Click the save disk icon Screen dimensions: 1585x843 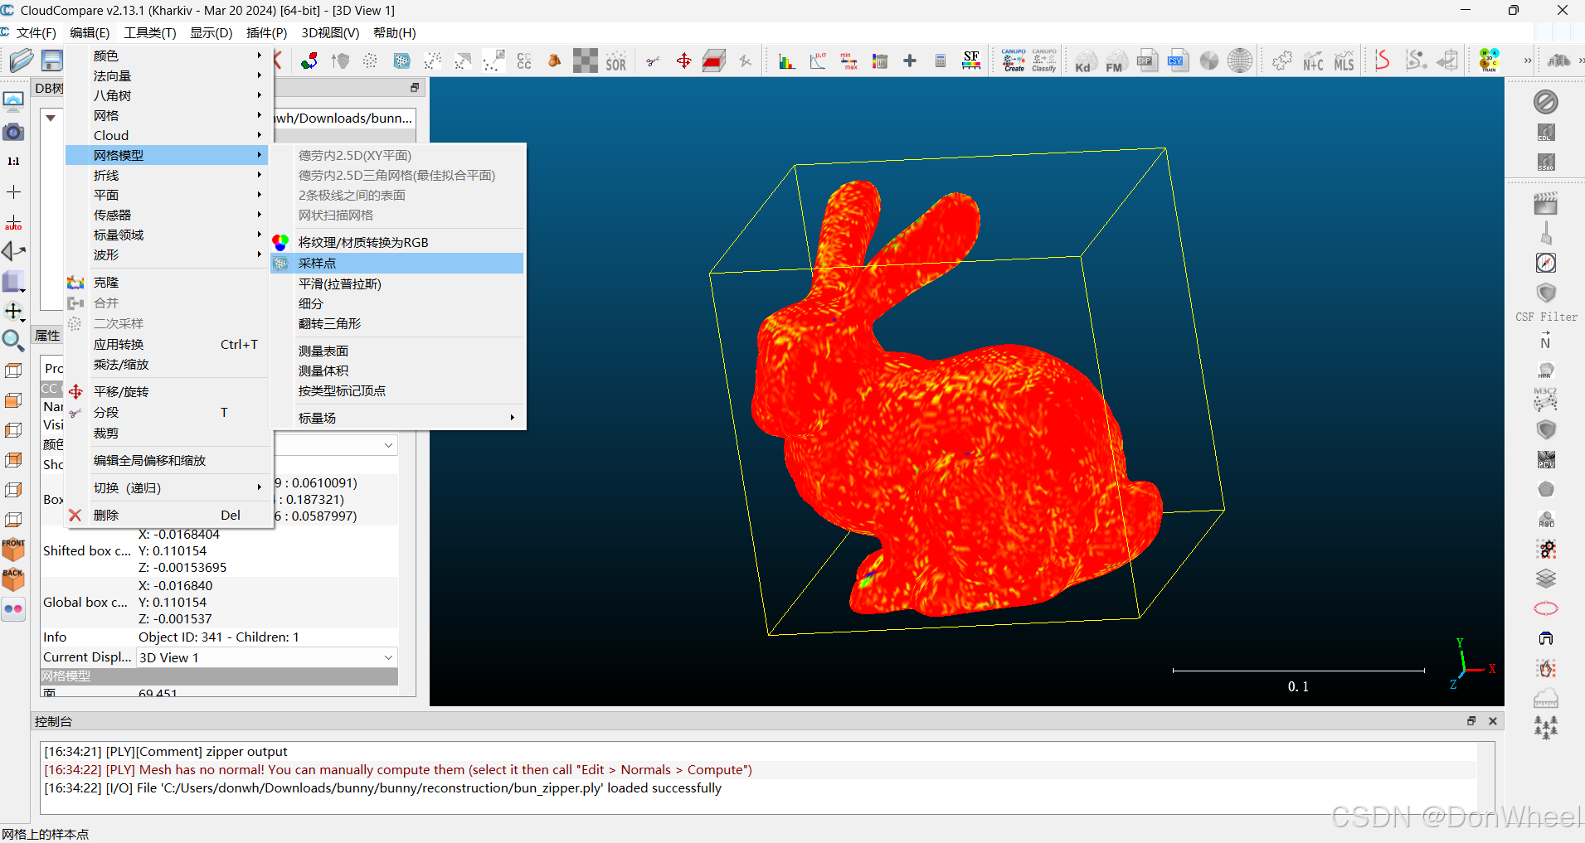52,61
